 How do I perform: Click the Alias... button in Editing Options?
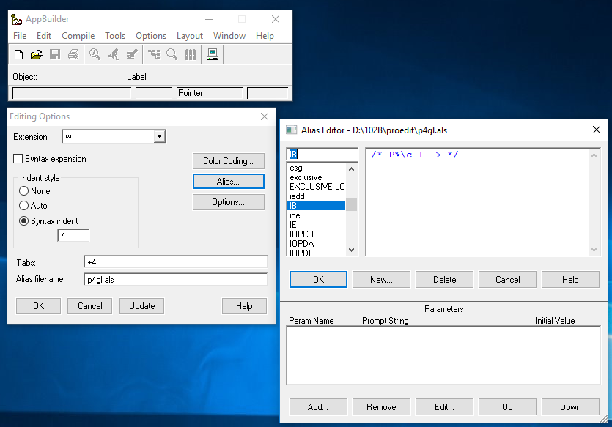(229, 182)
